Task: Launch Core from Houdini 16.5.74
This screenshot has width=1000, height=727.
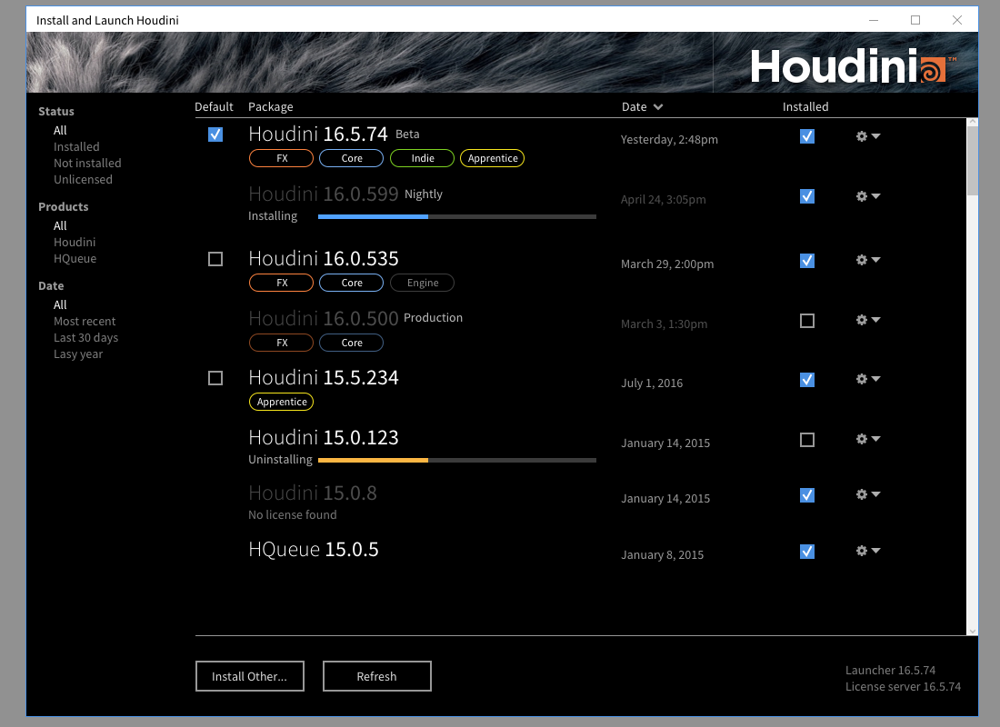Action: tap(352, 158)
